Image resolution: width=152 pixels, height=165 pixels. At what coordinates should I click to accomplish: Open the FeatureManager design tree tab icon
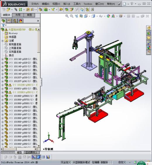point(3,21)
